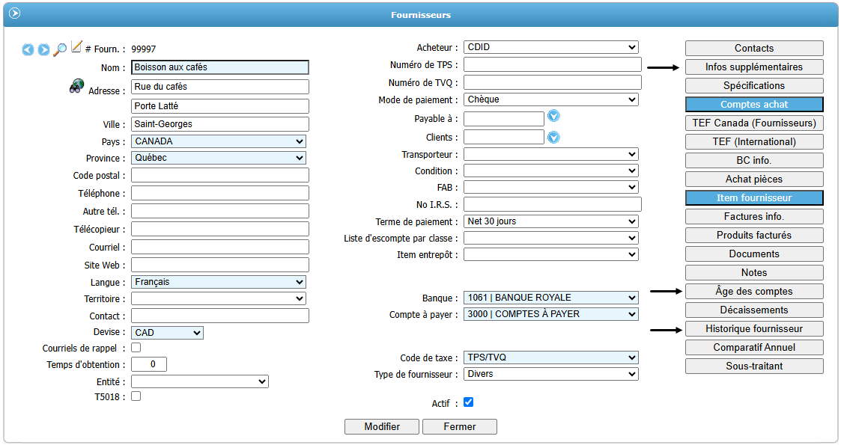
Task: Go to previous supplier with left arrow icon
Action: click(x=28, y=49)
